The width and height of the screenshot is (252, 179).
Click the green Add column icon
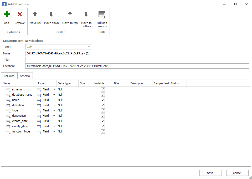click(x=7, y=14)
